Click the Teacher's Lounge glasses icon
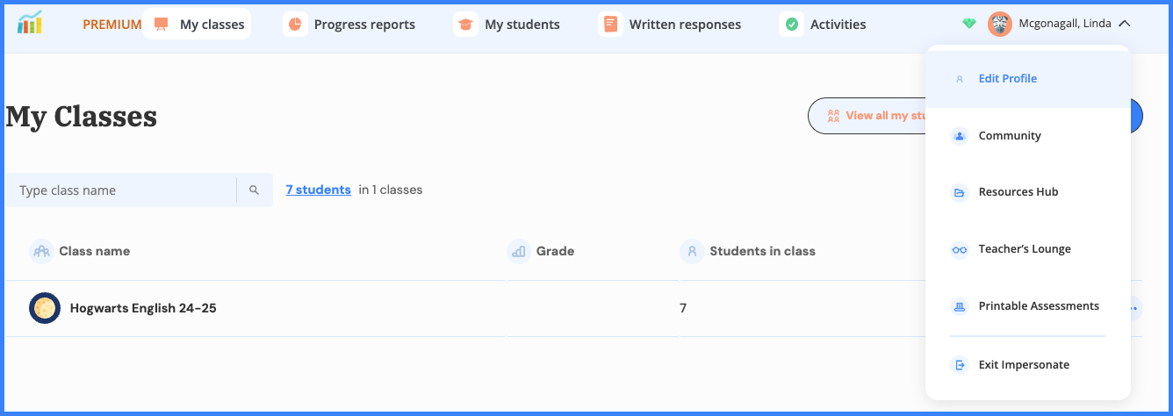This screenshot has height=416, width=1173. pos(960,249)
